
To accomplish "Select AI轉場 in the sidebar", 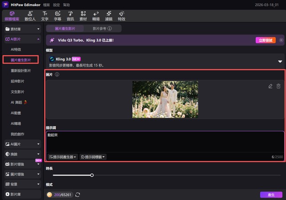I will [16, 124].
